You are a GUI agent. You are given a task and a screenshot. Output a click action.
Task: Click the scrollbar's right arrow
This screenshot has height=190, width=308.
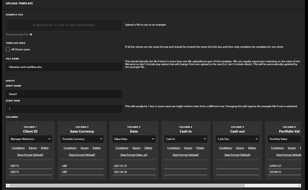coord(299,185)
